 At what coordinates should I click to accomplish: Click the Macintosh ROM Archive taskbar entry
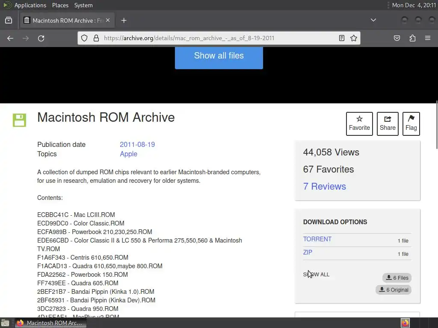click(x=50, y=323)
